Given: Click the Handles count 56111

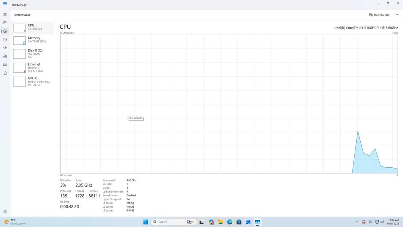Looking at the screenshot, I should pyautogui.click(x=94, y=196).
